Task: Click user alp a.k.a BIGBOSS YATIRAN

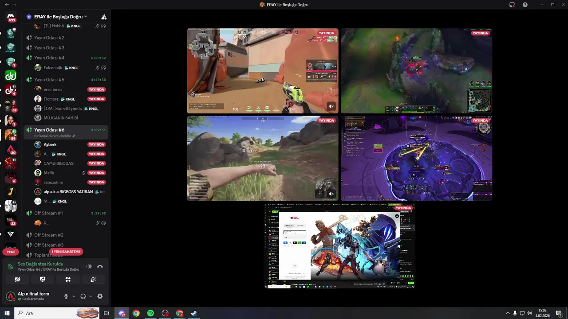Action: (70, 192)
